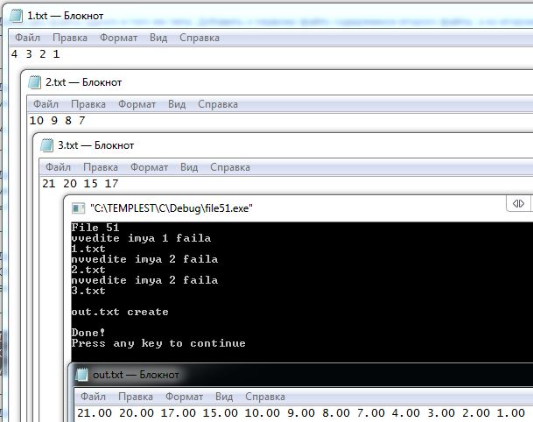Open Вид menu in 3.txt window
This screenshot has height=422, width=533.
point(189,167)
